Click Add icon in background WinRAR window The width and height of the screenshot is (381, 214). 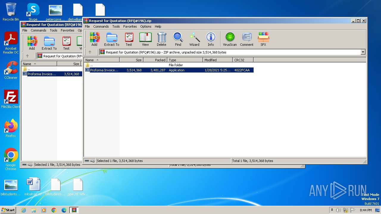(x=32, y=43)
